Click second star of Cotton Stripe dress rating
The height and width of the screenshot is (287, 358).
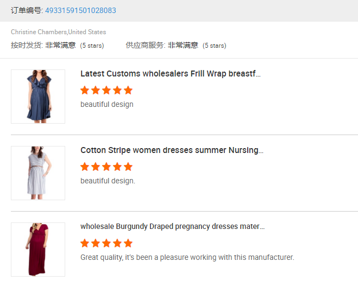(x=96, y=167)
